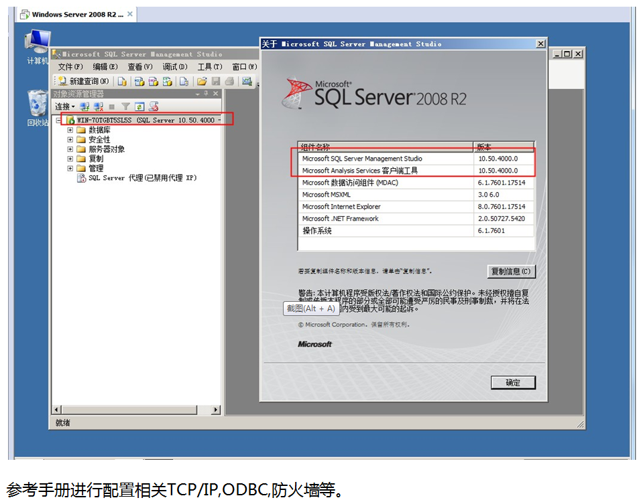Close the About SQL Server Management Studio dialog
Viewport: 643px width, 500px height.
(x=540, y=44)
